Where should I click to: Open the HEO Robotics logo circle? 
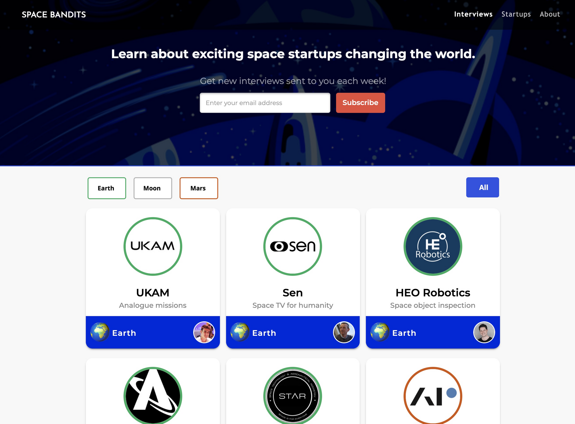pyautogui.click(x=433, y=246)
